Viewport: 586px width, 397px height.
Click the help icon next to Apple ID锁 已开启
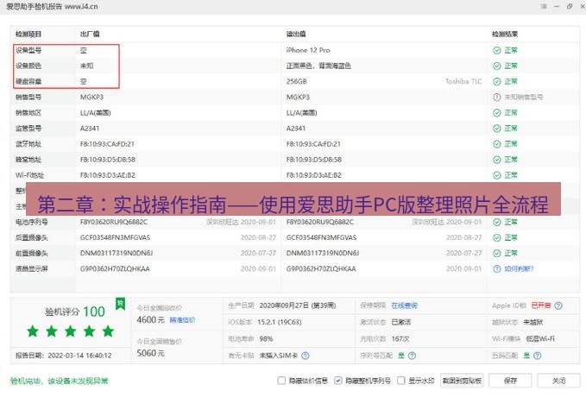(558, 306)
